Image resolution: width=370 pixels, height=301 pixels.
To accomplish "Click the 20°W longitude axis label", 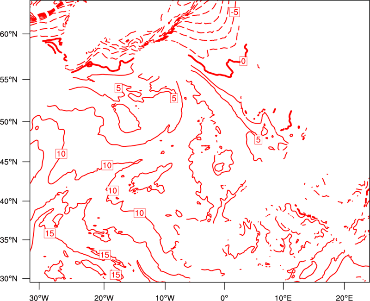I will (104, 298).
